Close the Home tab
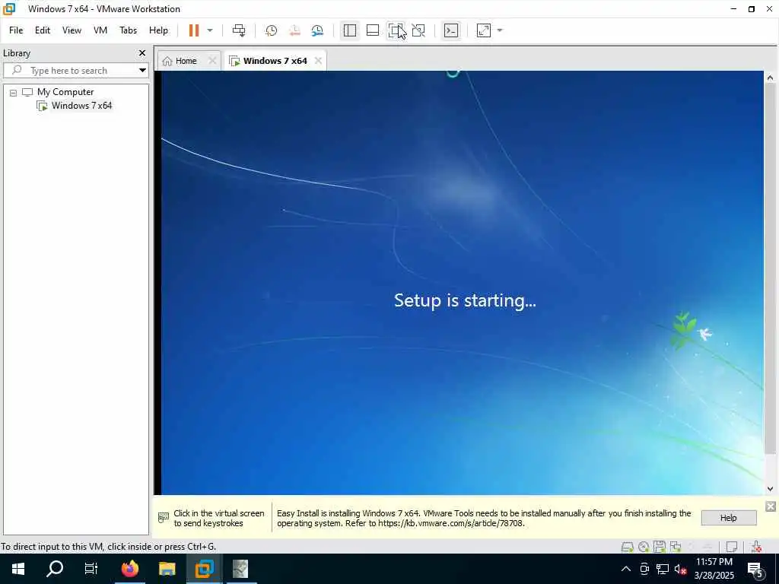This screenshot has height=584, width=779. [x=212, y=61]
